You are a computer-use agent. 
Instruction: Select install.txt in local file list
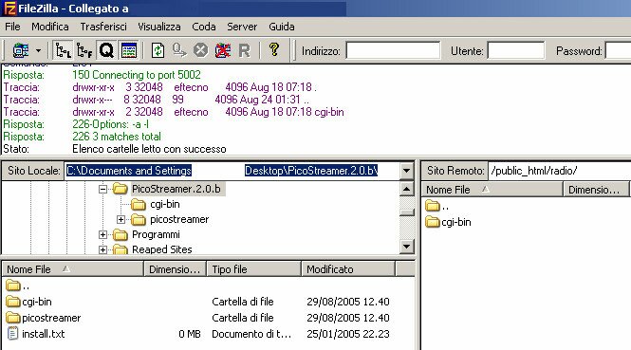tap(35, 334)
